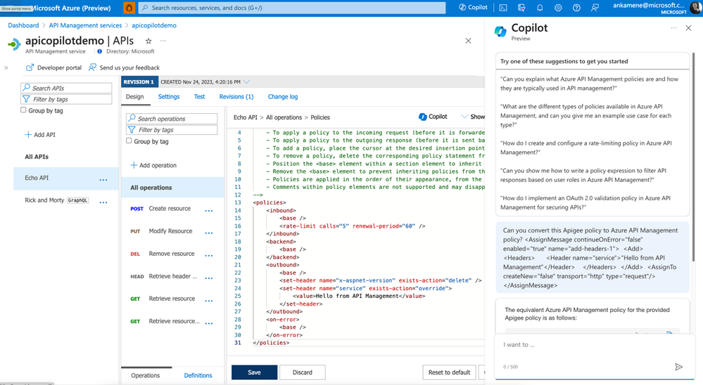703x385 pixels.
Task: Go to Dashboard breadcrumb
Action: (x=23, y=25)
